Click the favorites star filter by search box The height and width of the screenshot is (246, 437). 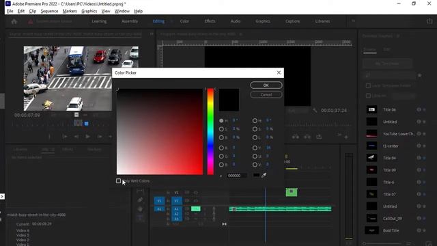pyautogui.click(x=419, y=75)
